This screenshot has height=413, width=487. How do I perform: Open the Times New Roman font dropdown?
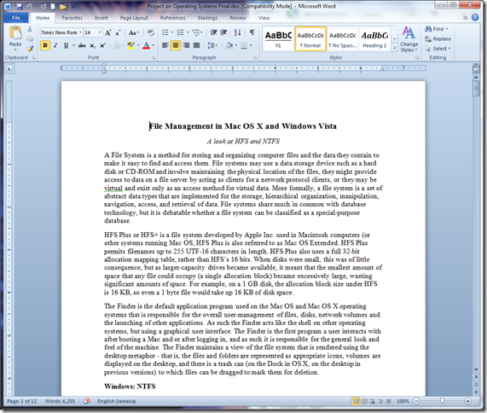click(x=80, y=32)
